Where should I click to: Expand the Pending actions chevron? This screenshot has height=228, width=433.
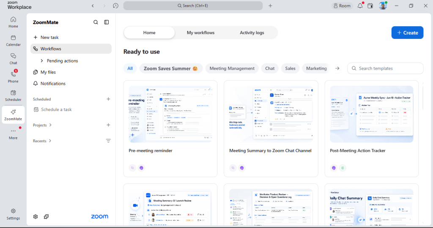click(x=42, y=61)
